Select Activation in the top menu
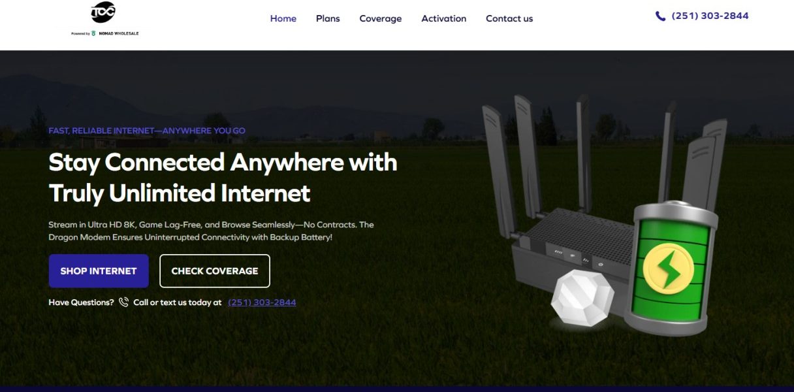 point(444,18)
